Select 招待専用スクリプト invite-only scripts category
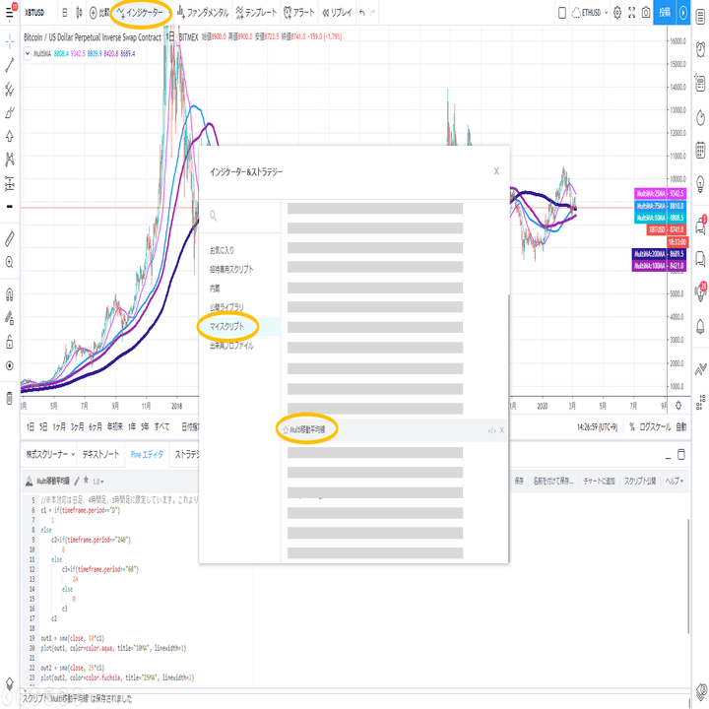Image resolution: width=709 pixels, height=709 pixels. pyautogui.click(x=231, y=270)
